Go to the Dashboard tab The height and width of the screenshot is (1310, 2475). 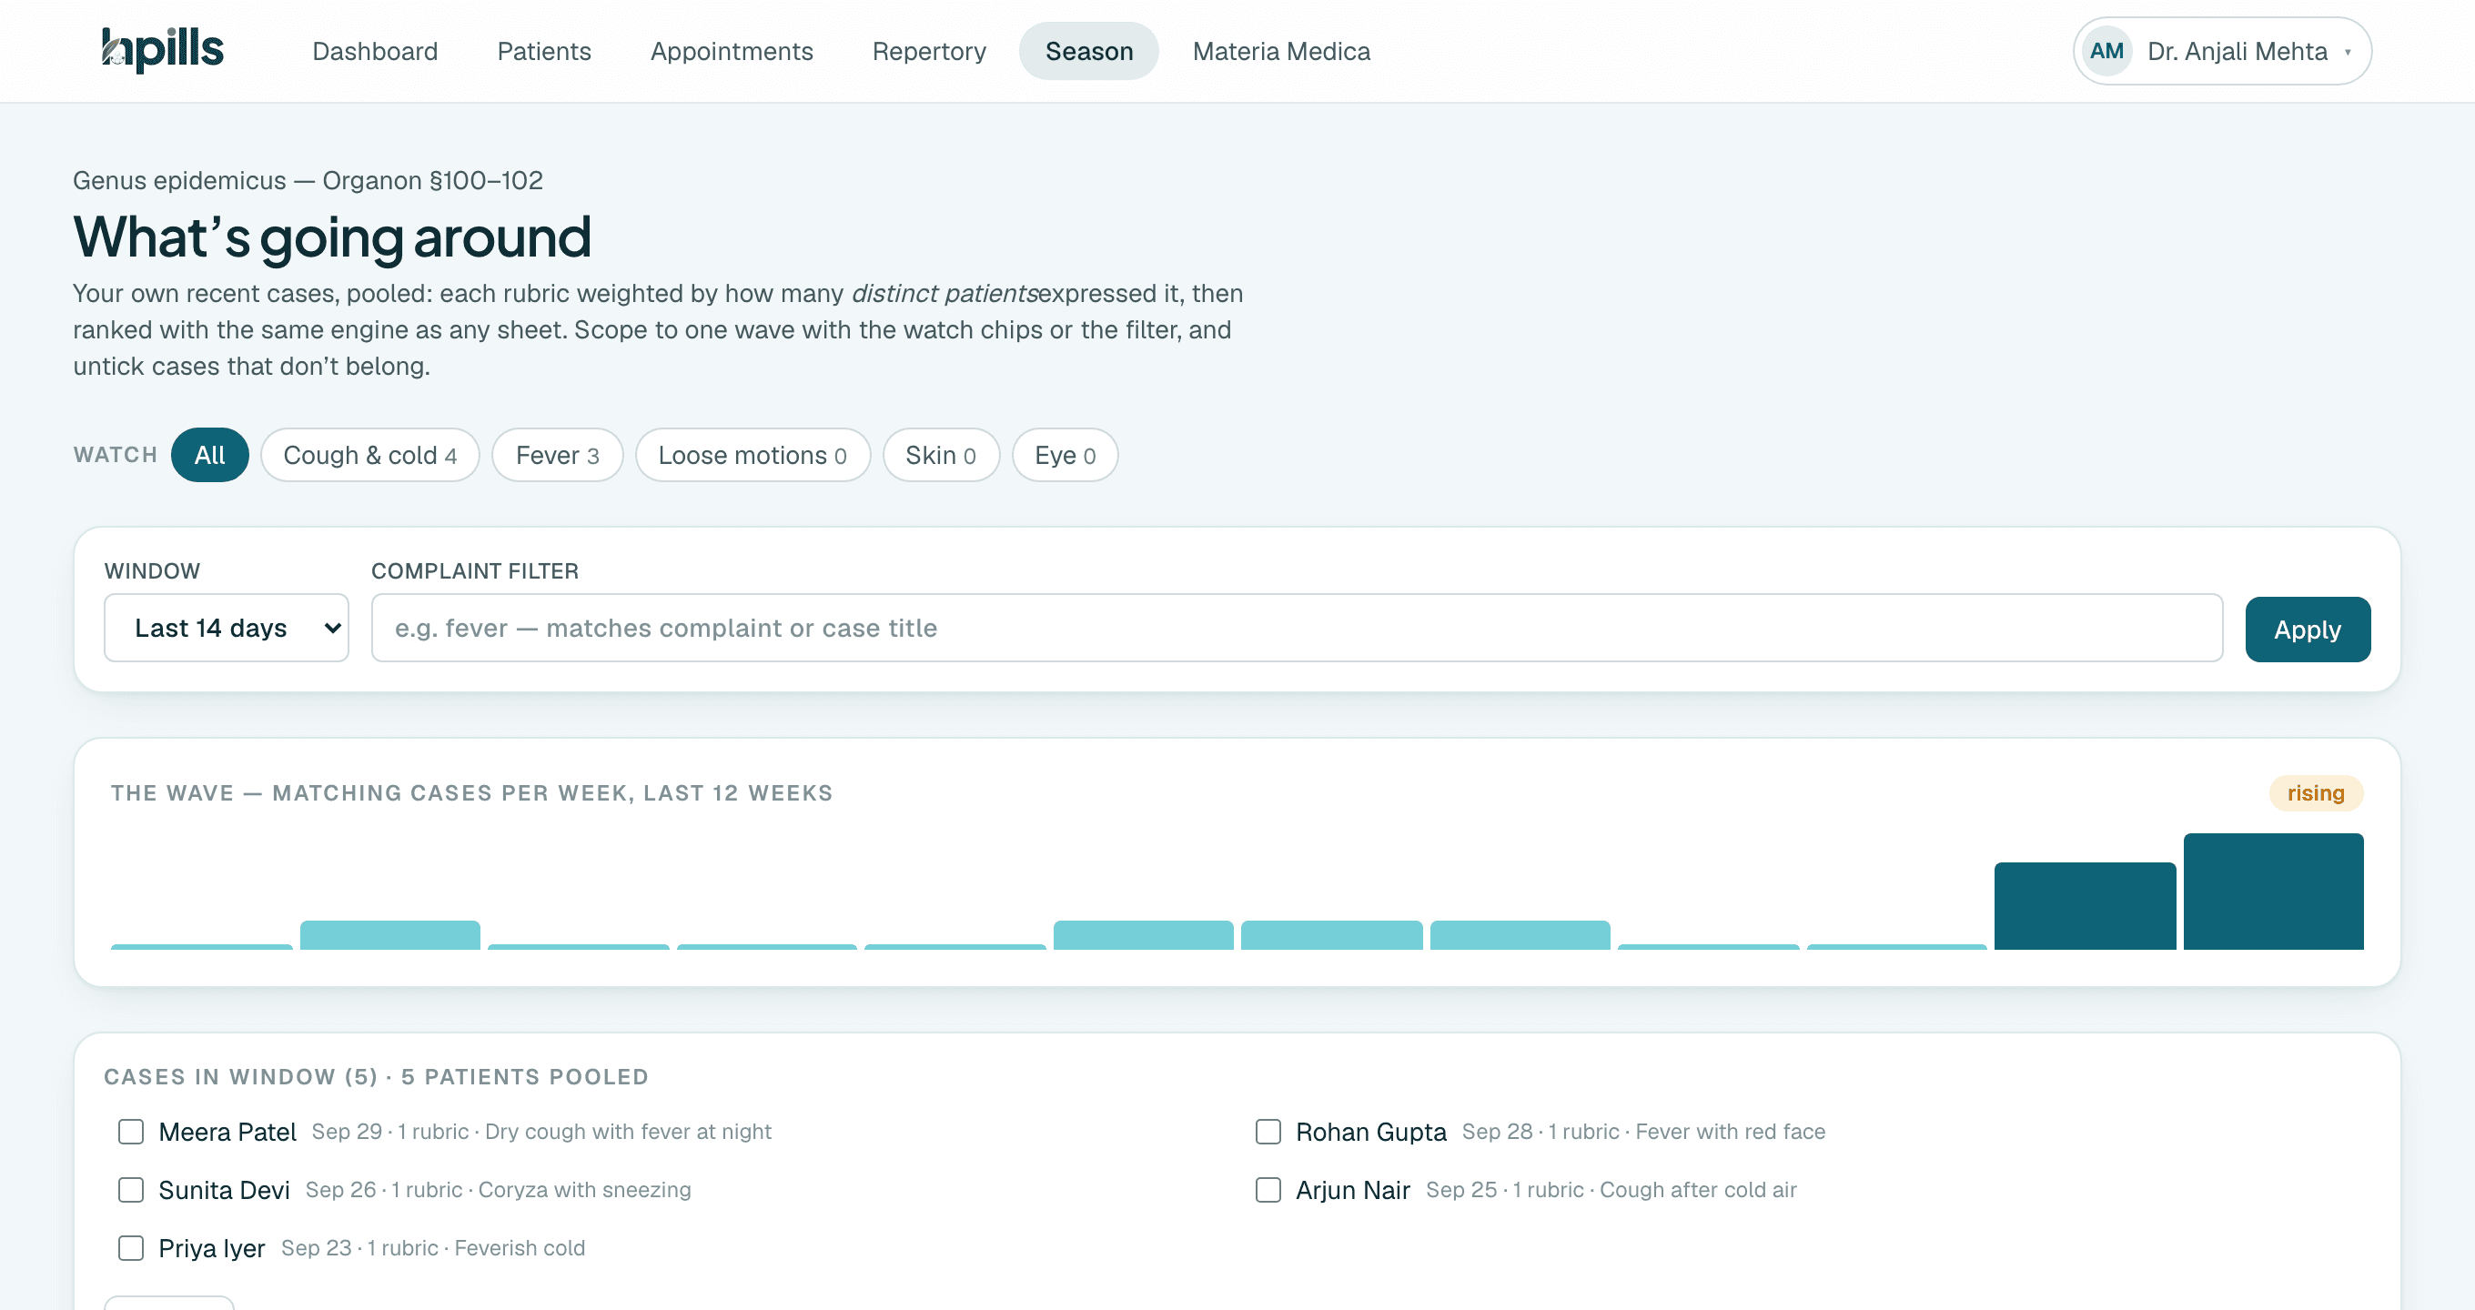[375, 51]
